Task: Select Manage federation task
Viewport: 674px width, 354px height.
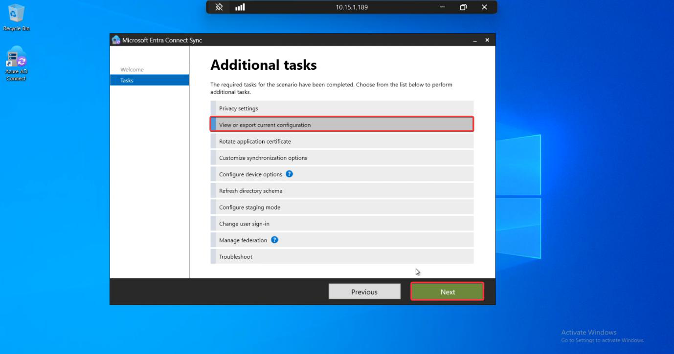Action: point(342,240)
